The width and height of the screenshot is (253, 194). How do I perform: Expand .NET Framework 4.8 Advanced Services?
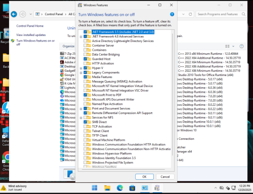81,36
